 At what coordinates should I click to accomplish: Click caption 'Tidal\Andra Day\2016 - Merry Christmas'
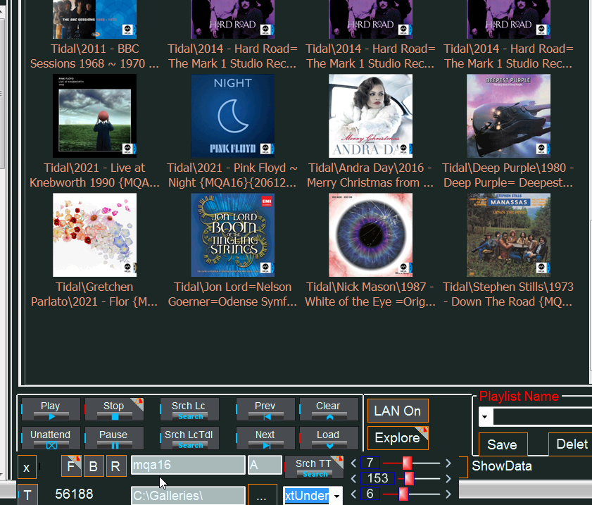pos(370,175)
